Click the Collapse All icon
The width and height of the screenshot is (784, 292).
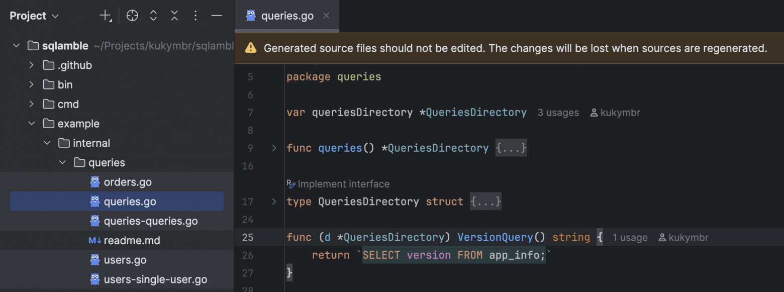tap(174, 16)
